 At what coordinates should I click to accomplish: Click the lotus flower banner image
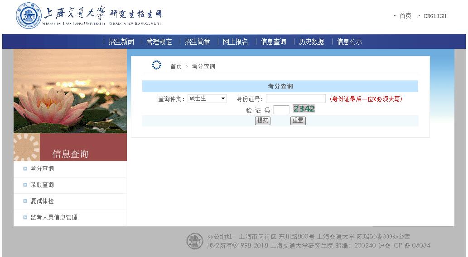coord(70,91)
